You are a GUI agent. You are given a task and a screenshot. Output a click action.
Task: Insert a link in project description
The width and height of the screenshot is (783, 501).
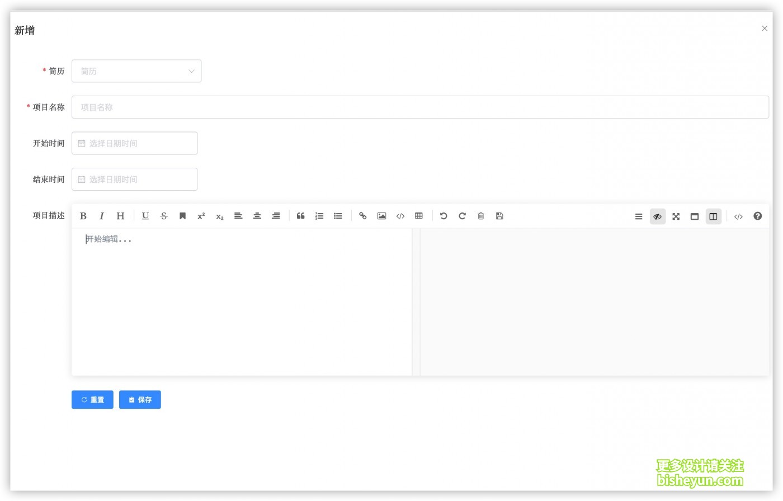[362, 216]
